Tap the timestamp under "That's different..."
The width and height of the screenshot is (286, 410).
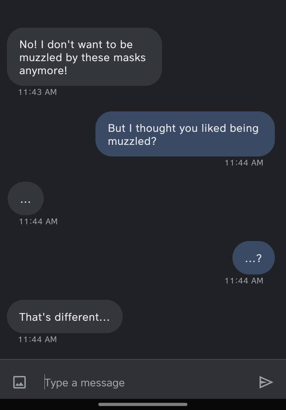click(x=37, y=339)
